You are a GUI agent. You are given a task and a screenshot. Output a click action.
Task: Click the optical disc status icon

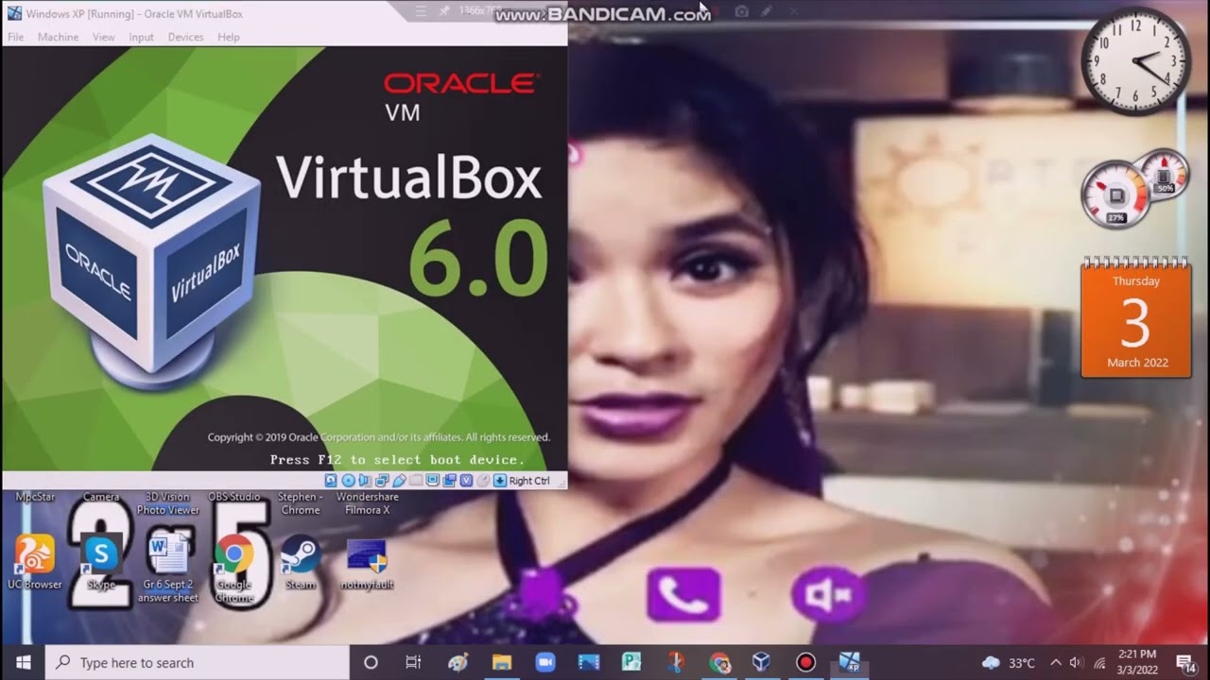tap(348, 481)
